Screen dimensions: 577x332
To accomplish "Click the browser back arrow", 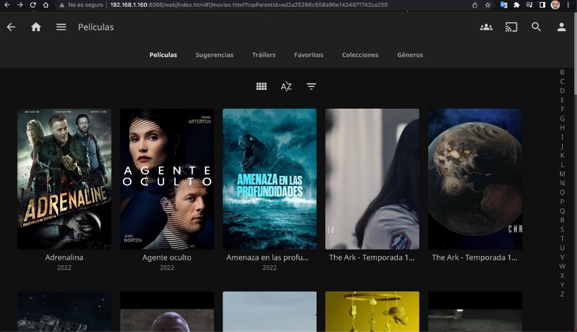I will 7,5.
